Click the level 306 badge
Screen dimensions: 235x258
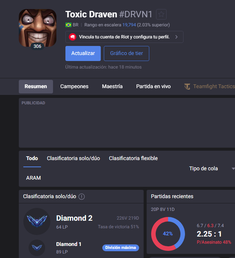click(x=38, y=46)
